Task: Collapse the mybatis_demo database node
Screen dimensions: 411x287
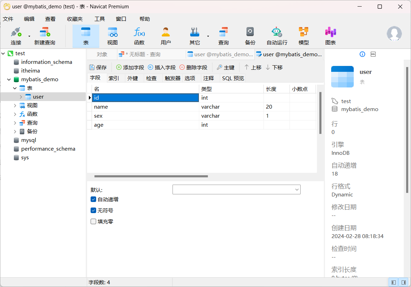Action: click(9, 79)
